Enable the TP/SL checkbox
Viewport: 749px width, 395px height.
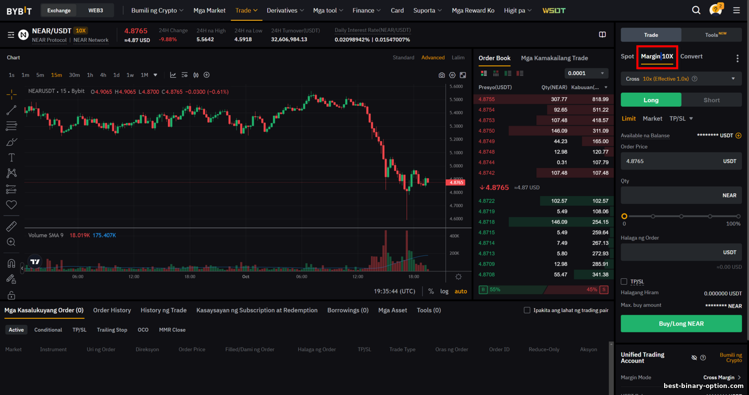click(624, 282)
